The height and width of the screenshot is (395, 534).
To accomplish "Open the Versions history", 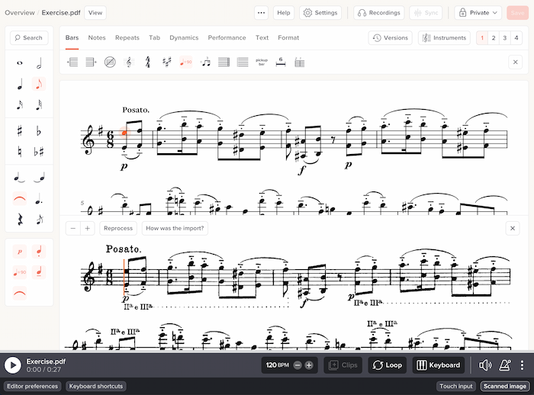I will pyautogui.click(x=391, y=38).
